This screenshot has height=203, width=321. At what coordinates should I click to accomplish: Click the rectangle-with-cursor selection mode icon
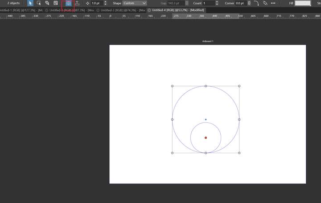[39, 3]
